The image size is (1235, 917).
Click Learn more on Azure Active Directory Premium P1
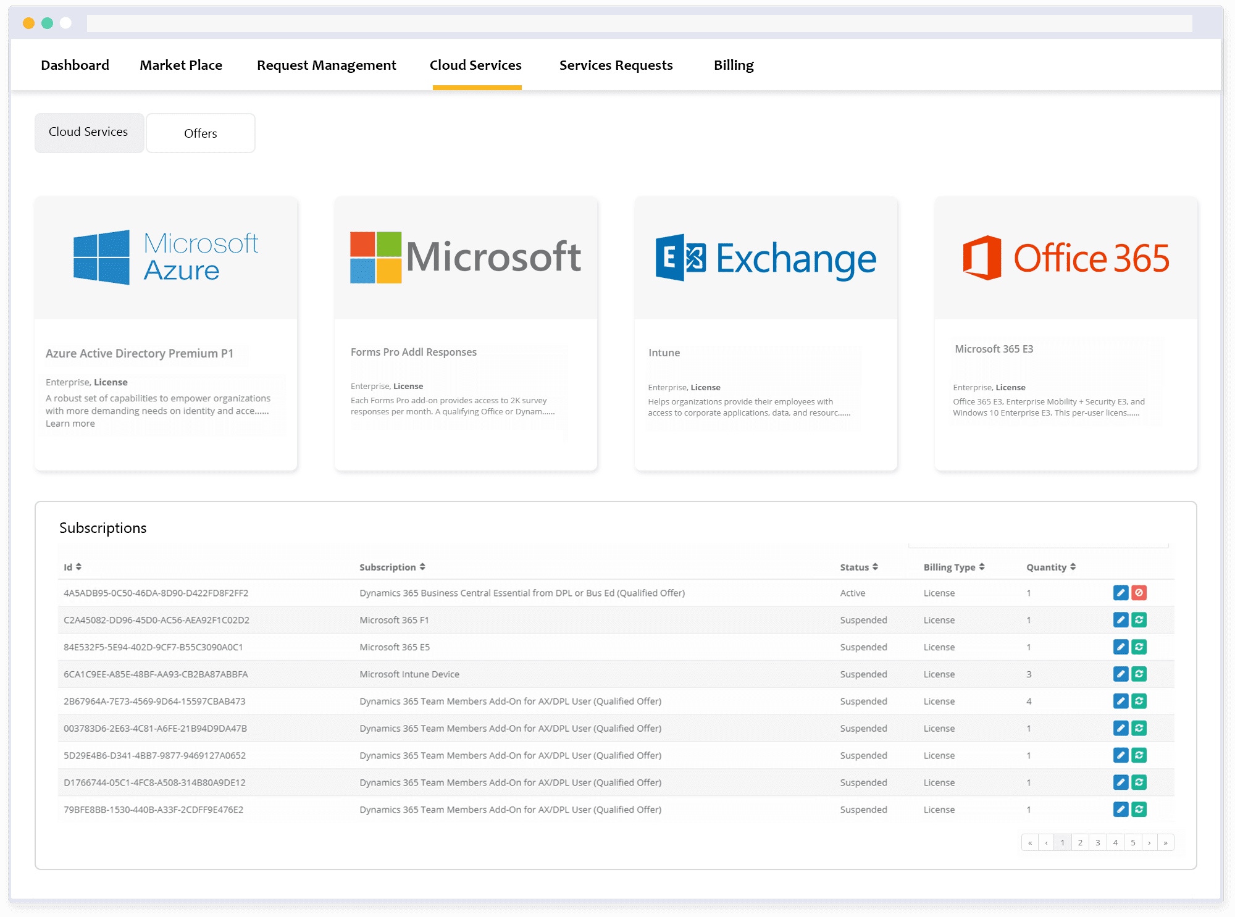tap(70, 423)
